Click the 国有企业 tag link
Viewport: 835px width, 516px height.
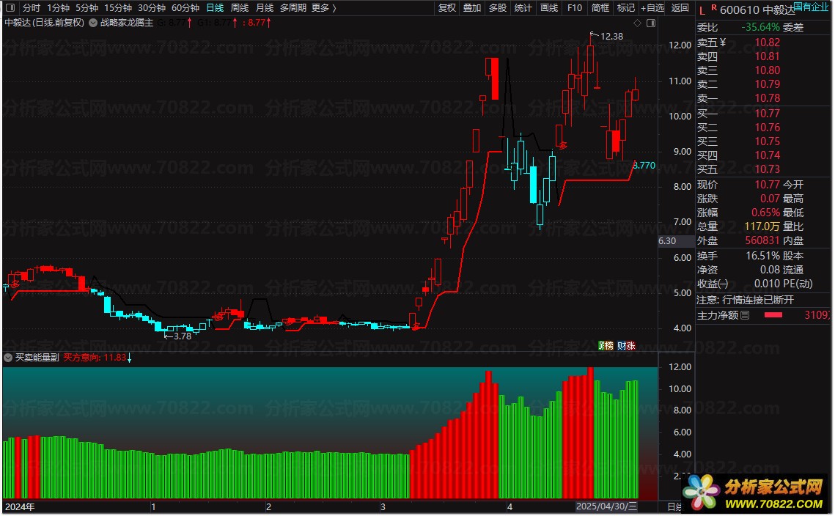pyautogui.click(x=812, y=7)
